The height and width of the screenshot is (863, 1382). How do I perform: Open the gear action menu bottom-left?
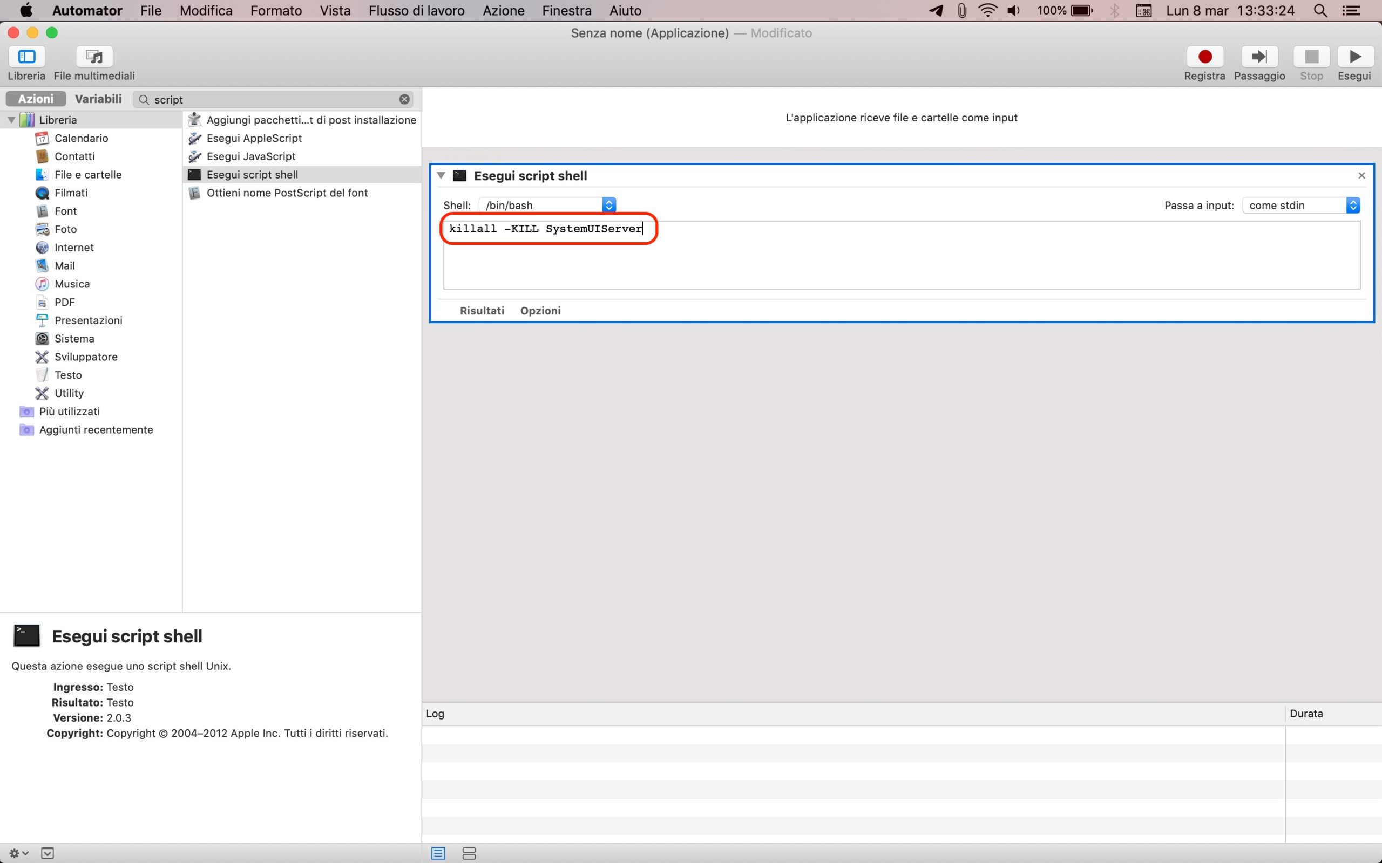click(x=18, y=853)
